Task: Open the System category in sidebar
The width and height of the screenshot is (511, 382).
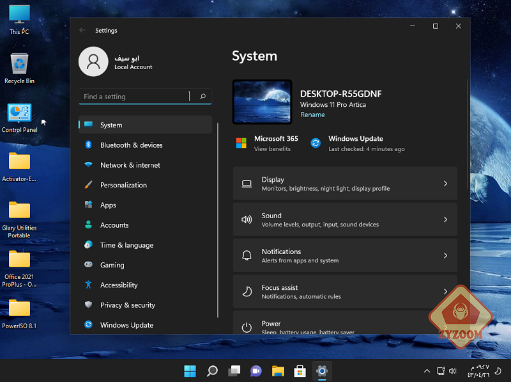Action: click(x=146, y=125)
